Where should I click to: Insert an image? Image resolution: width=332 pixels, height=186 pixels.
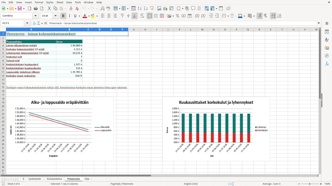click(159, 9)
